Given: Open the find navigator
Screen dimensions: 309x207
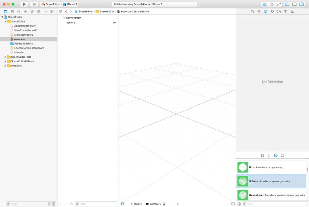Looking at the screenshot, I should [19, 12].
